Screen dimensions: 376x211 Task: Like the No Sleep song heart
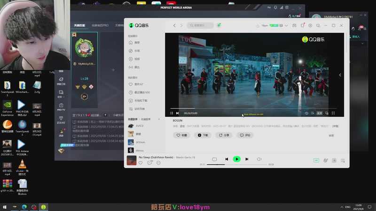141,163
